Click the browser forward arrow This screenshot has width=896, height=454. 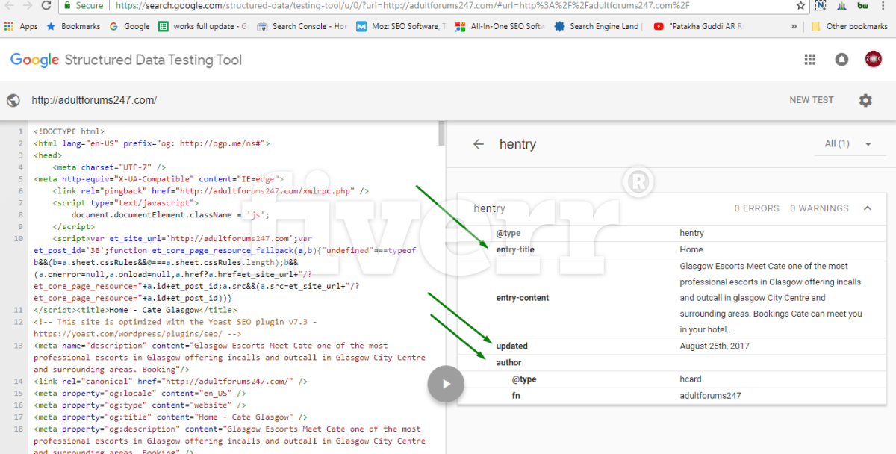(x=26, y=5)
